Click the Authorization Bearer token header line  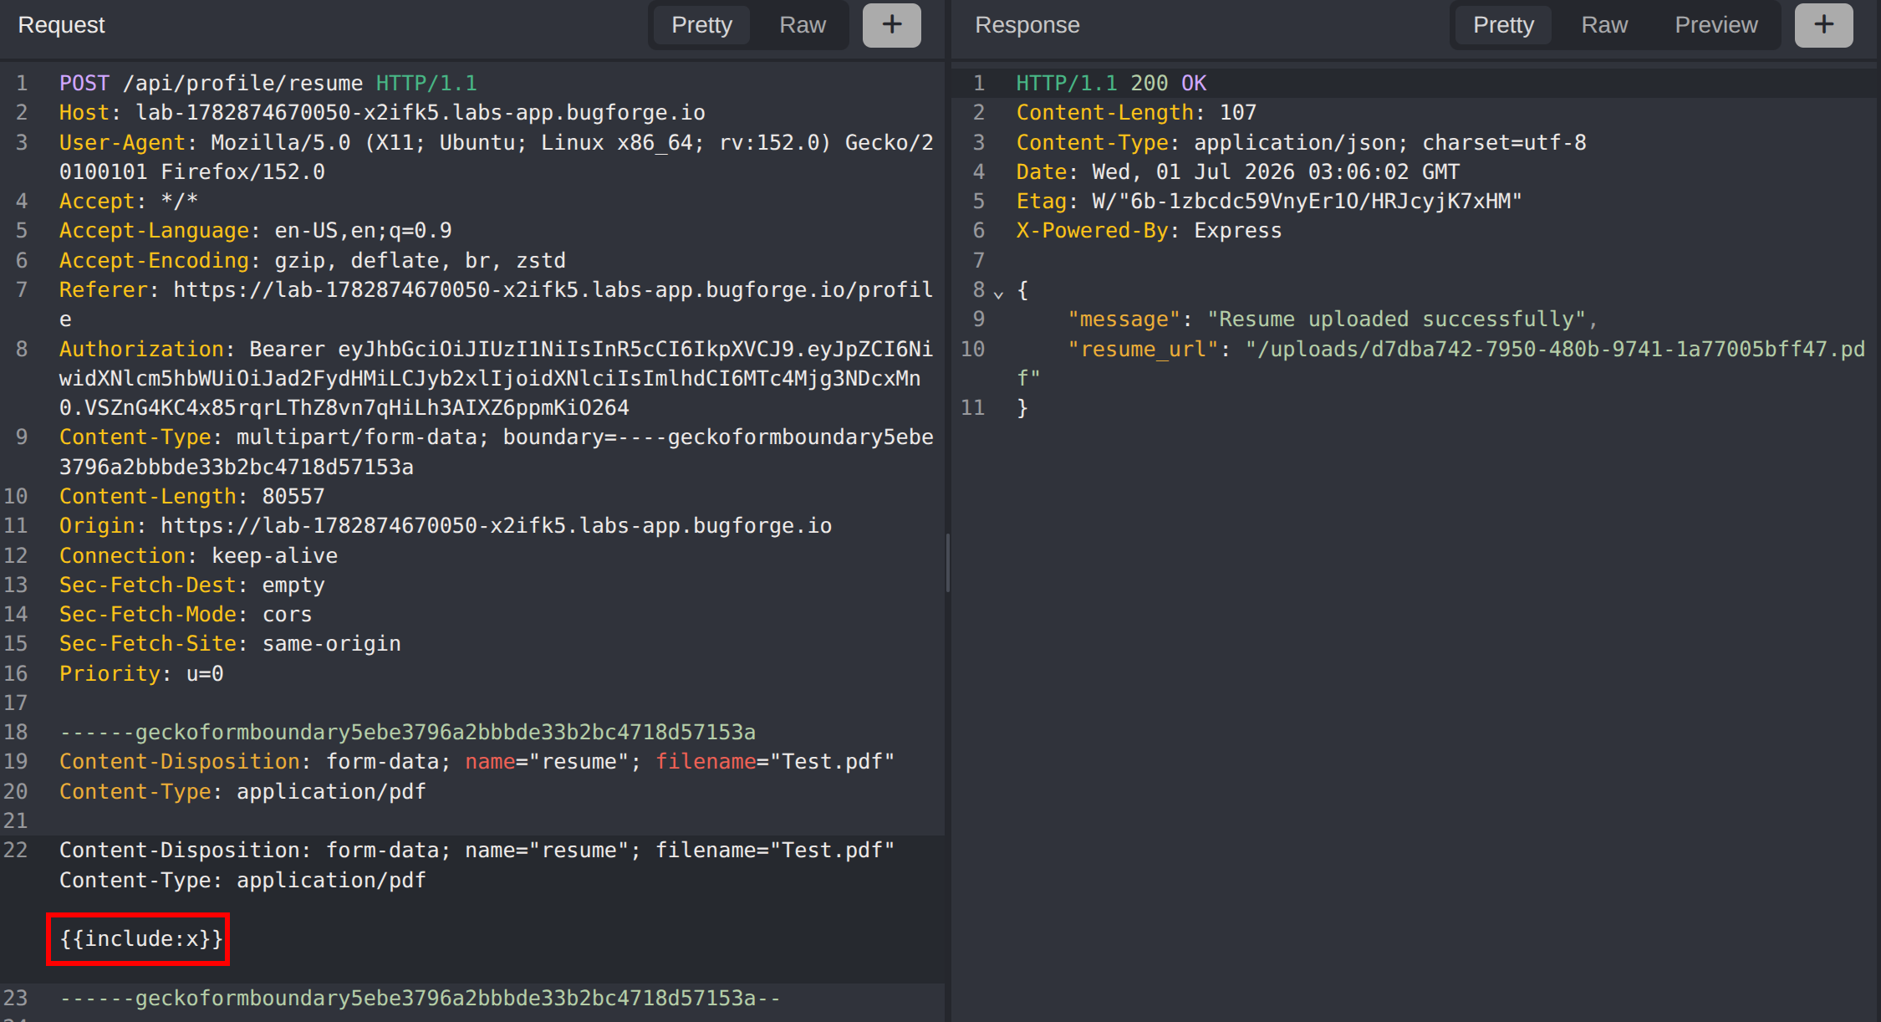(496, 378)
